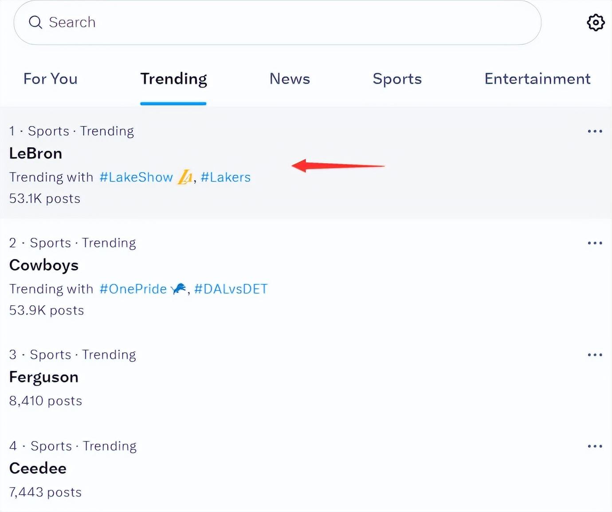Open more options for Cowboys trend
612x512 pixels.
(595, 243)
